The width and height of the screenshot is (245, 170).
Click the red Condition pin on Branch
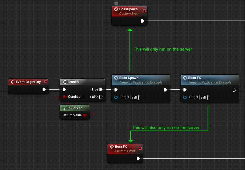pyautogui.click(x=64, y=97)
